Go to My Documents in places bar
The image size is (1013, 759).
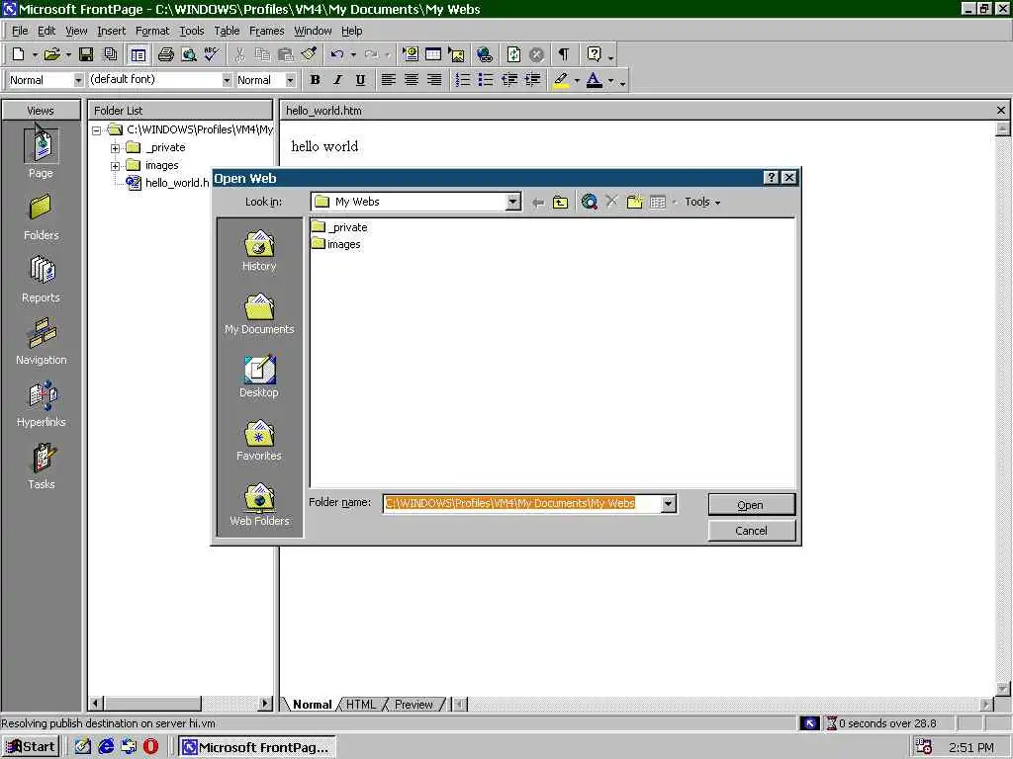259,313
